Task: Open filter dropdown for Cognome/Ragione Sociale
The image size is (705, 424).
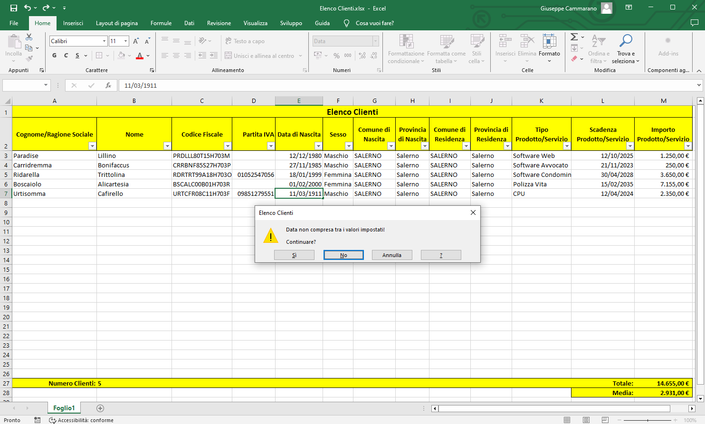Action: click(x=92, y=146)
